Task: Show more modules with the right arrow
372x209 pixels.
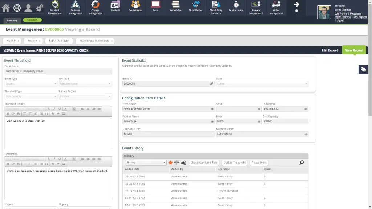Action: tap(296, 4)
